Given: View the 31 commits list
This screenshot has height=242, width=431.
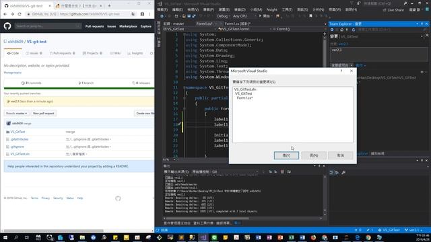Looking at the screenshot, I should click(32, 83).
